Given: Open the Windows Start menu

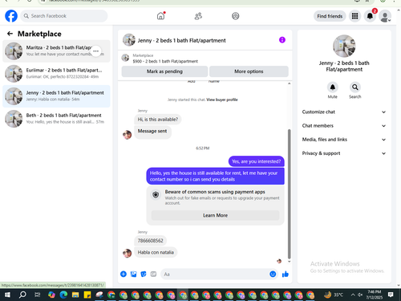Looking at the screenshot, I should 7,295.
